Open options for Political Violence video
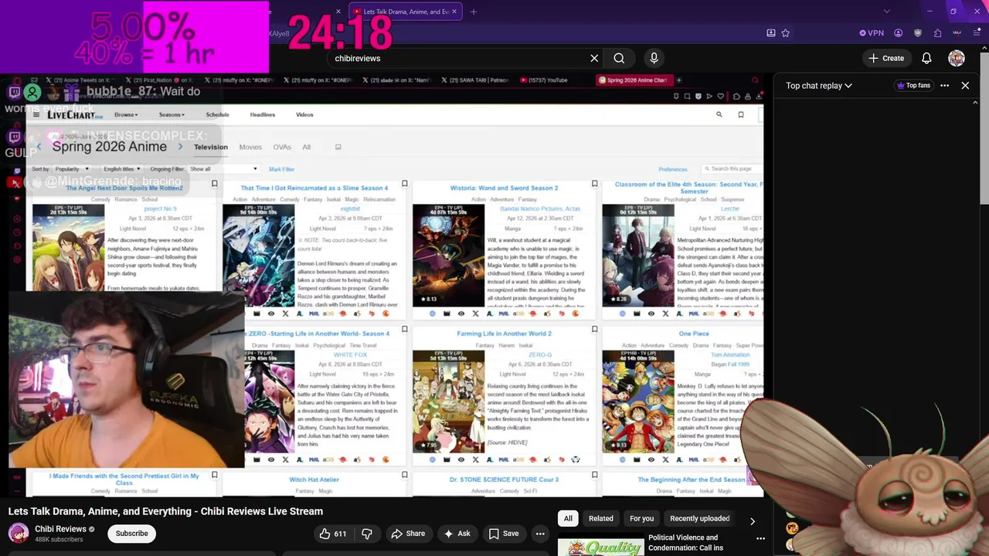This screenshot has width=989, height=556. (x=760, y=538)
